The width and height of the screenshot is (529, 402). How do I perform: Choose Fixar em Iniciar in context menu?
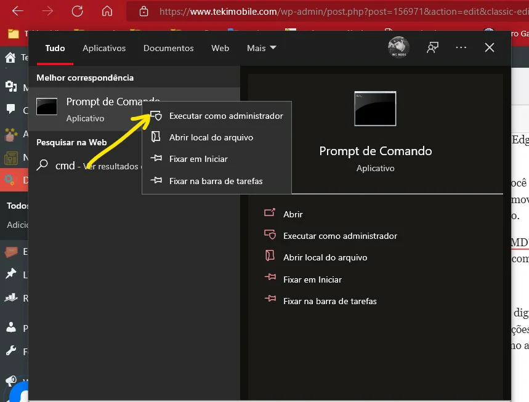click(x=217, y=159)
